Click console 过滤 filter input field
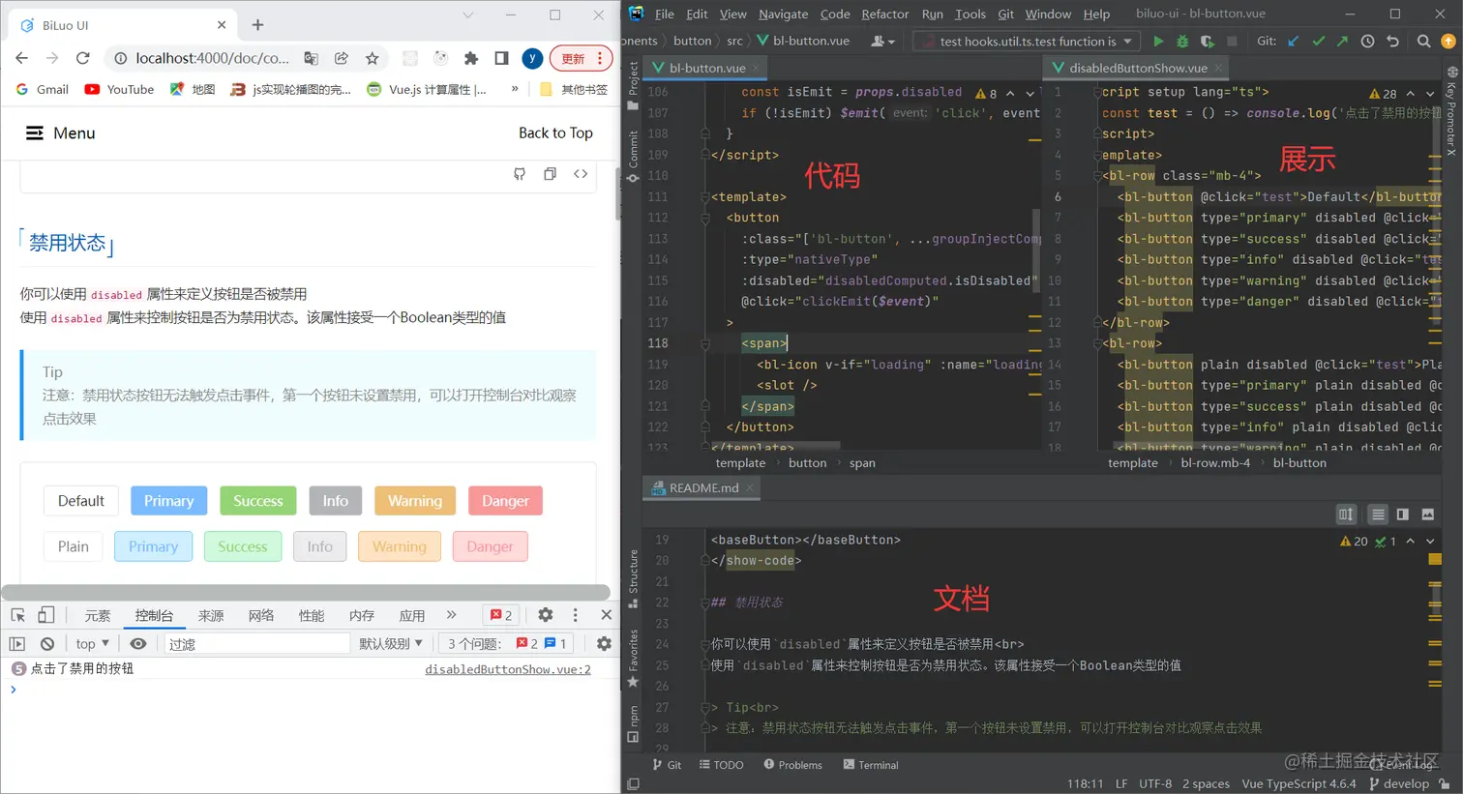The image size is (1463, 794). [256, 644]
